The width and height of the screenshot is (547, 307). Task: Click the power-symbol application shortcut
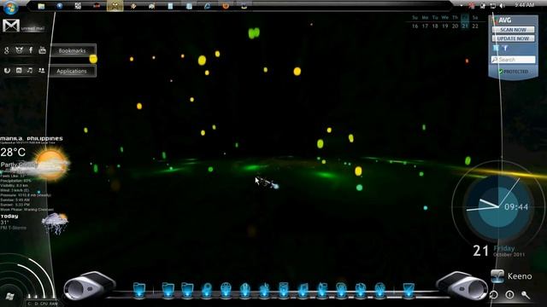7,71
